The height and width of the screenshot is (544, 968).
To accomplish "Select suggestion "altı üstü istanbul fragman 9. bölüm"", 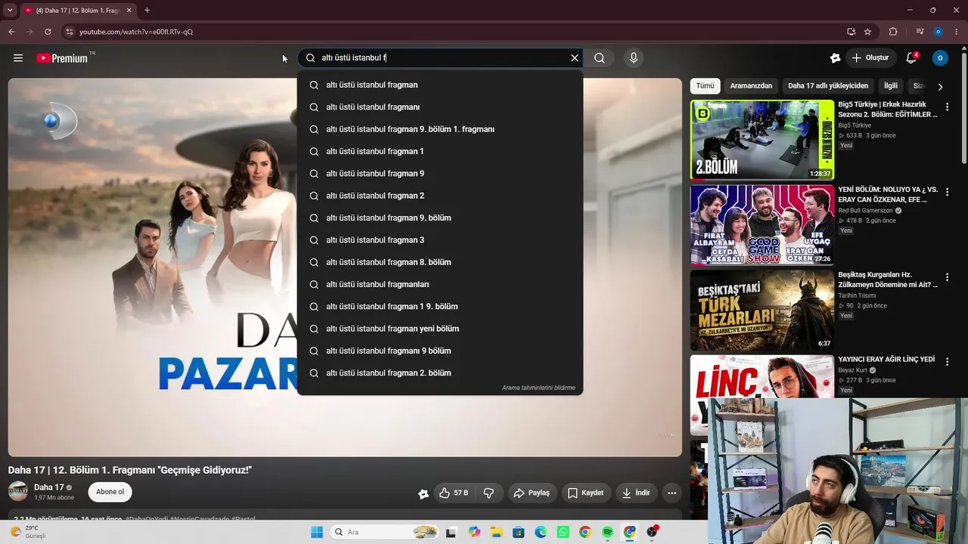I will 440,218.
